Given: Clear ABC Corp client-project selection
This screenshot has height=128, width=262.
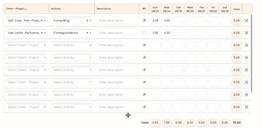Looking at the screenshot, I should click(x=42, y=21).
